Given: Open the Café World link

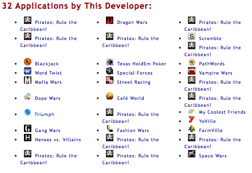Looking at the screenshot, I should coord(130,98).
